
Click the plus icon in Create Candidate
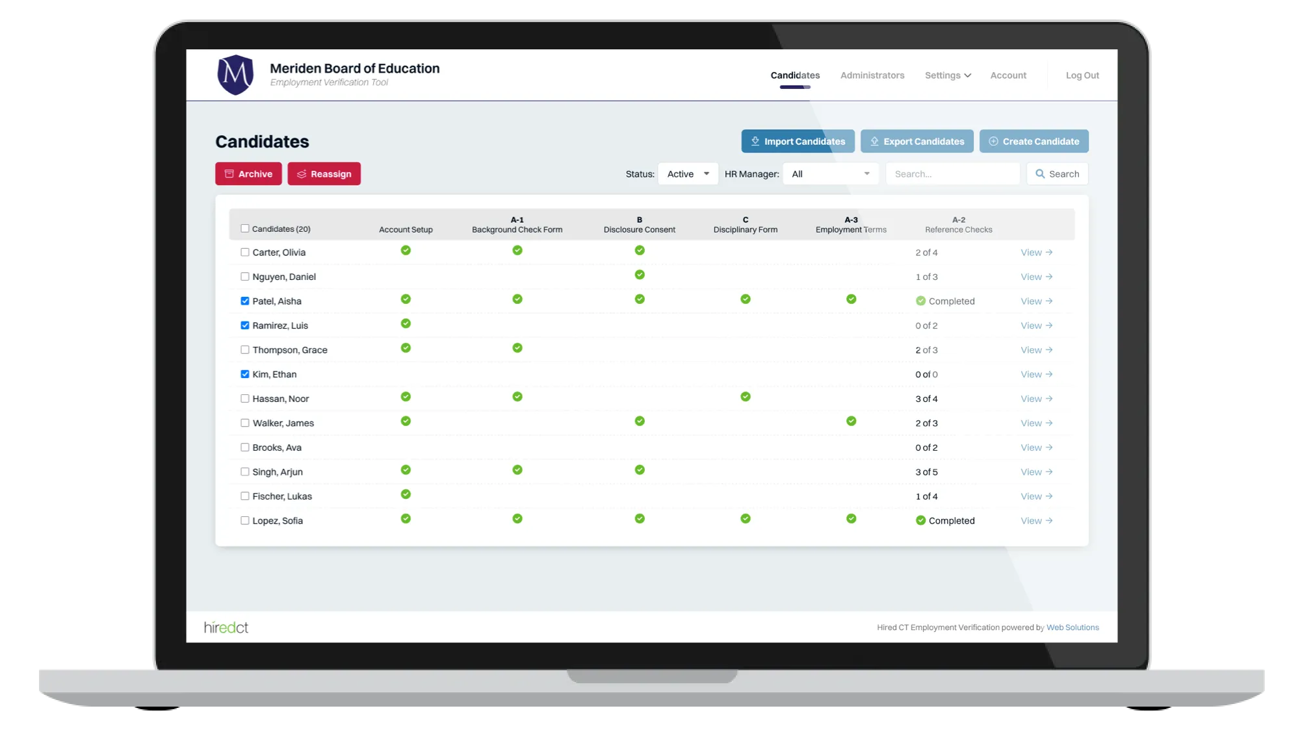coord(993,141)
